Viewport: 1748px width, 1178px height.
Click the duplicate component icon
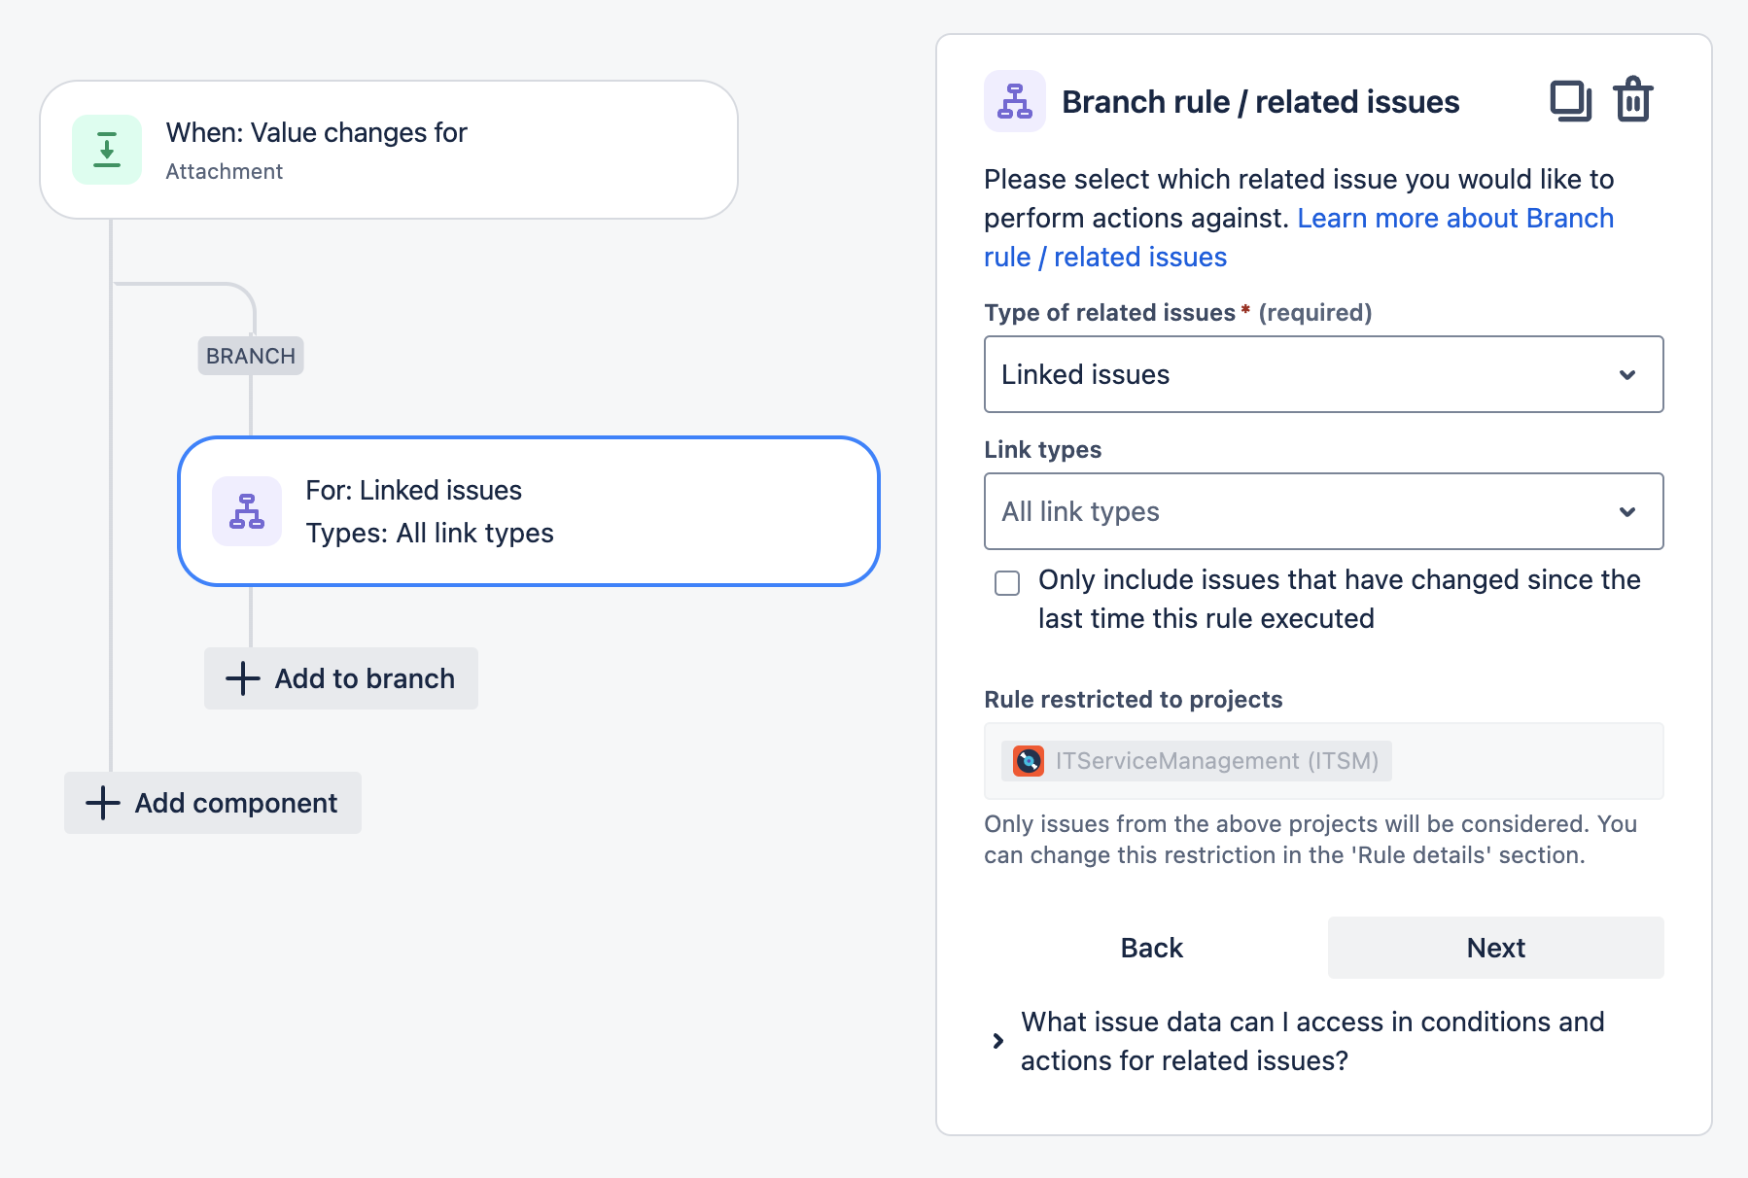pyautogui.click(x=1570, y=101)
